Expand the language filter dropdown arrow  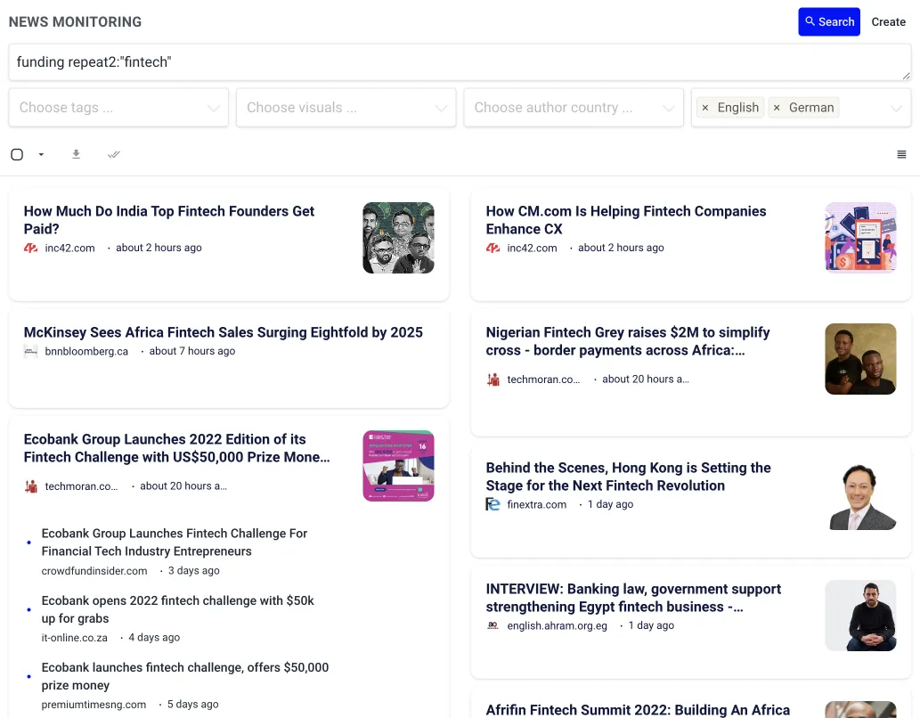pyautogui.click(x=895, y=108)
